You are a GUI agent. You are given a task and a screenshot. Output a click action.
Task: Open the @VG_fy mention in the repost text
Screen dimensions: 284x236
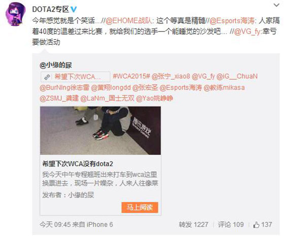[x=247, y=32]
